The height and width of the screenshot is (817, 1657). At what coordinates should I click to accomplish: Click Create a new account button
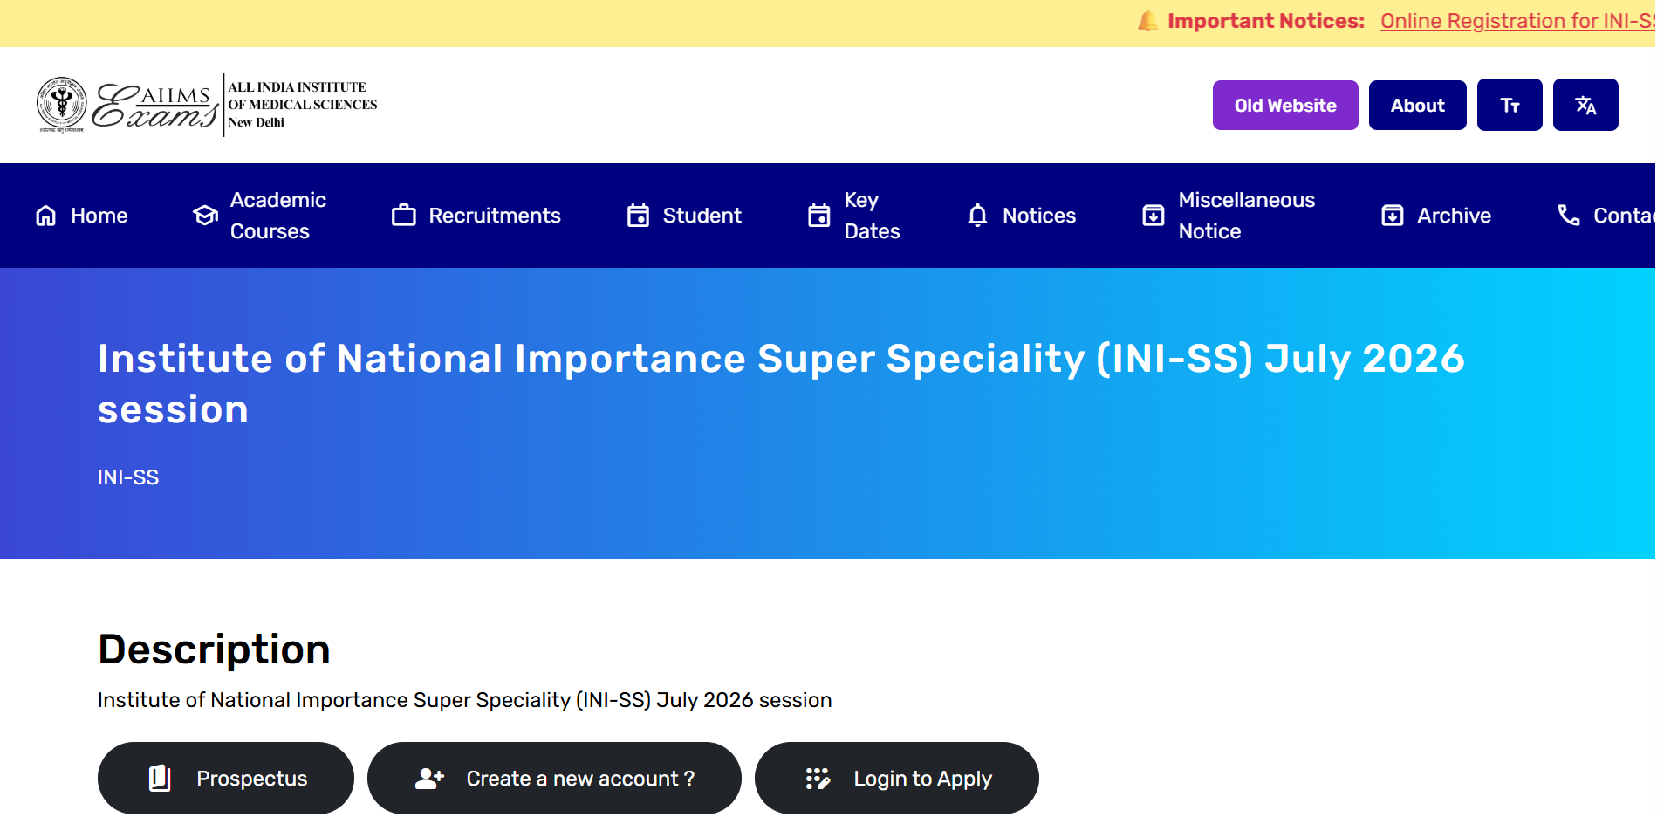pyautogui.click(x=554, y=778)
